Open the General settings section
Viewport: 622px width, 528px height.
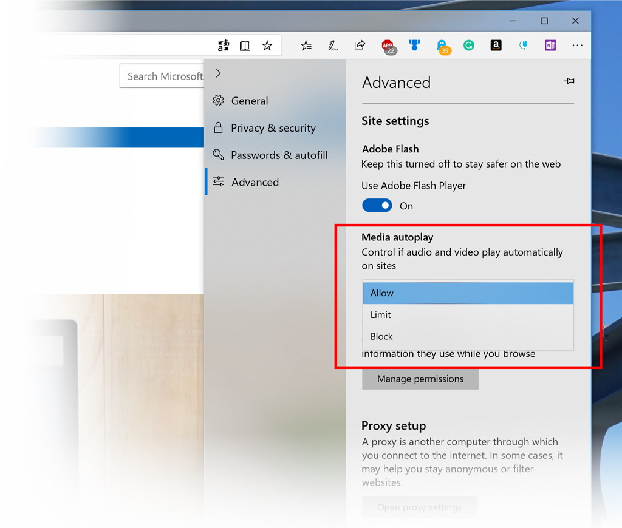click(276, 101)
